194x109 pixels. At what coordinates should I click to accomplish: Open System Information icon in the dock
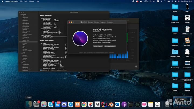(157, 104)
